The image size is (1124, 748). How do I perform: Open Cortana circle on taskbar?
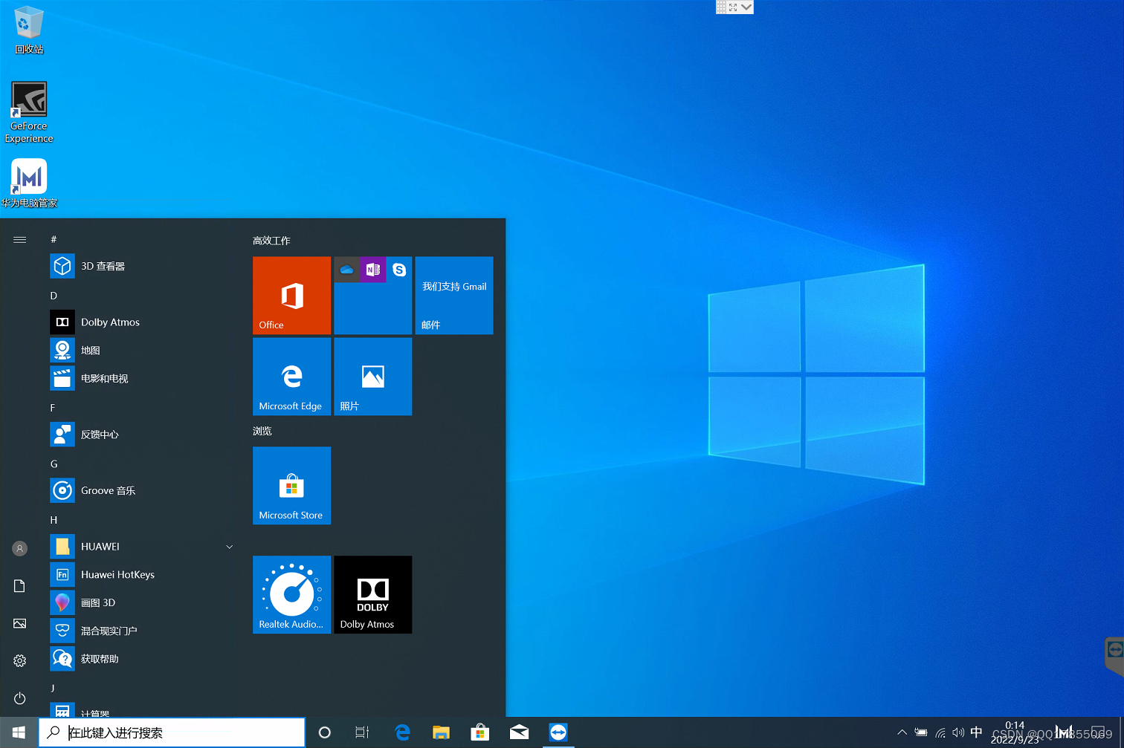click(324, 732)
